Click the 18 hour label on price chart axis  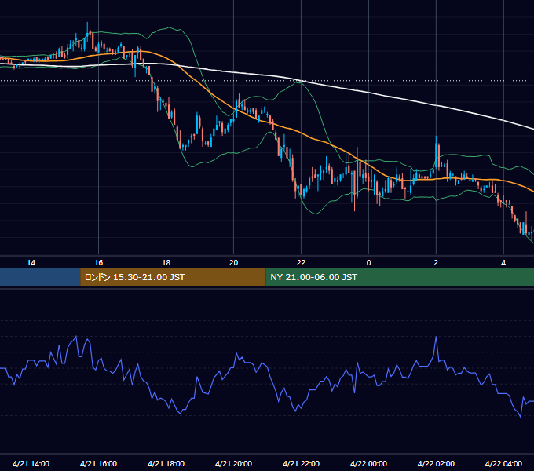[x=166, y=263]
